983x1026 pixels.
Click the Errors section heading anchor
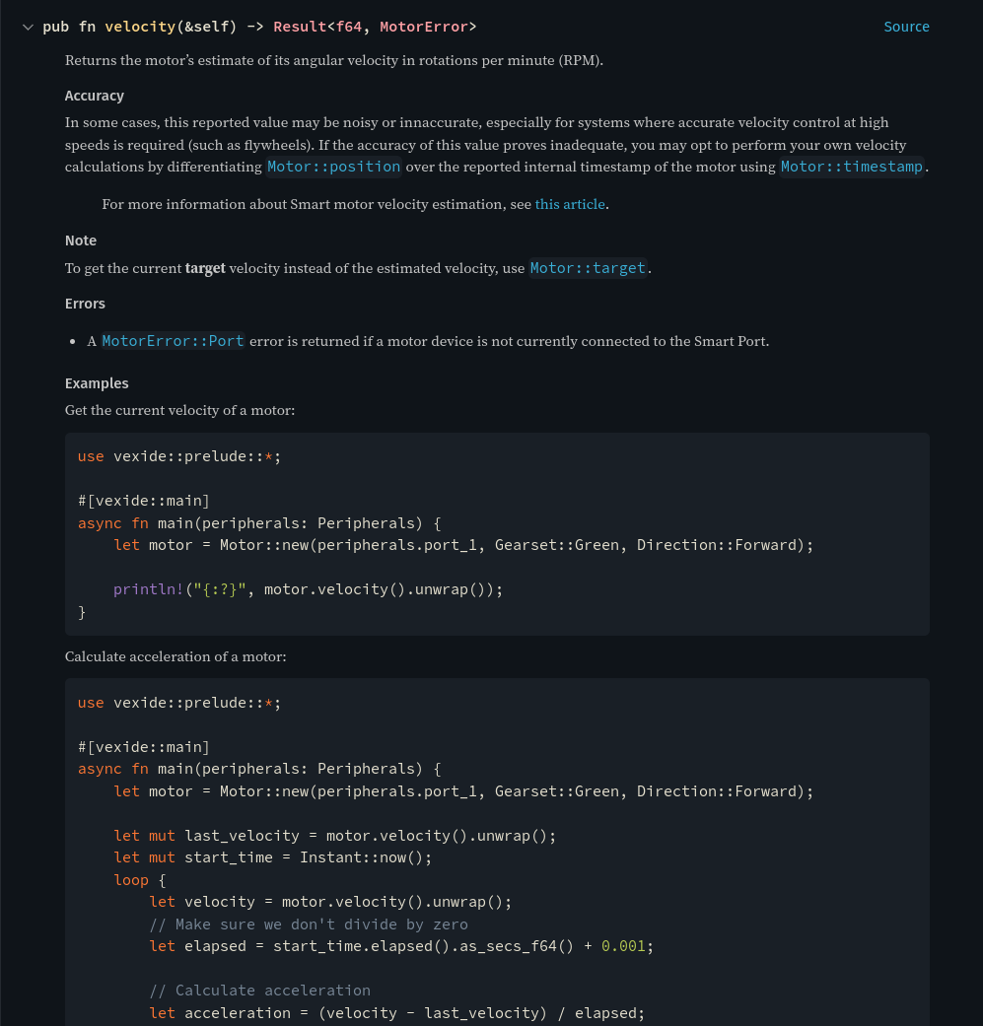point(85,304)
